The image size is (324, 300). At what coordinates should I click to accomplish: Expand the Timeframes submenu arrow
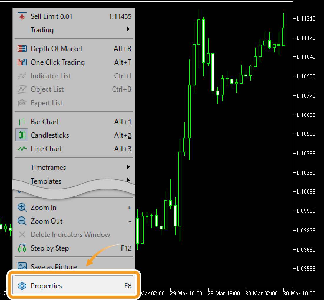(x=128, y=167)
